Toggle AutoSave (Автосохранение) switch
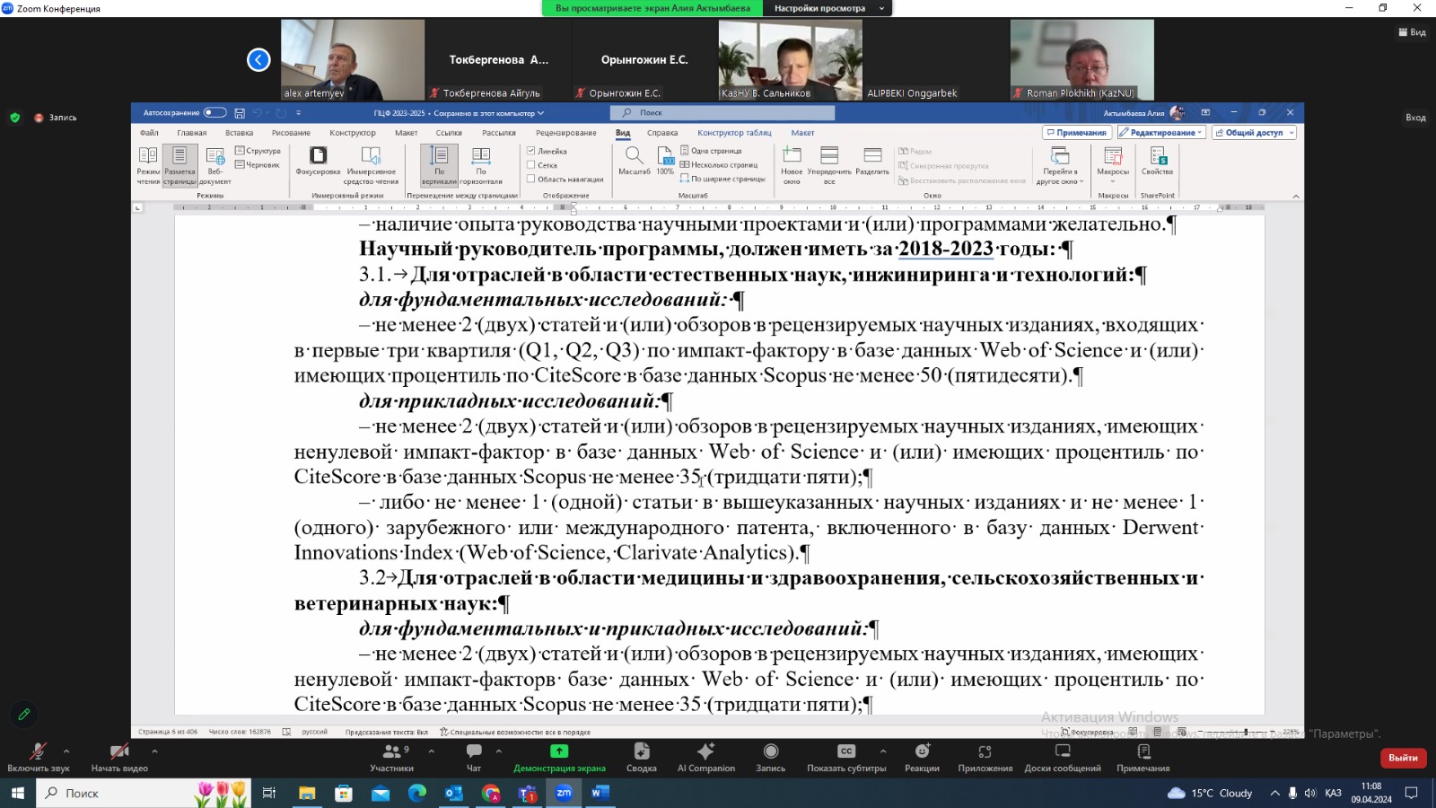Image resolution: width=1436 pixels, height=808 pixels. (x=215, y=113)
